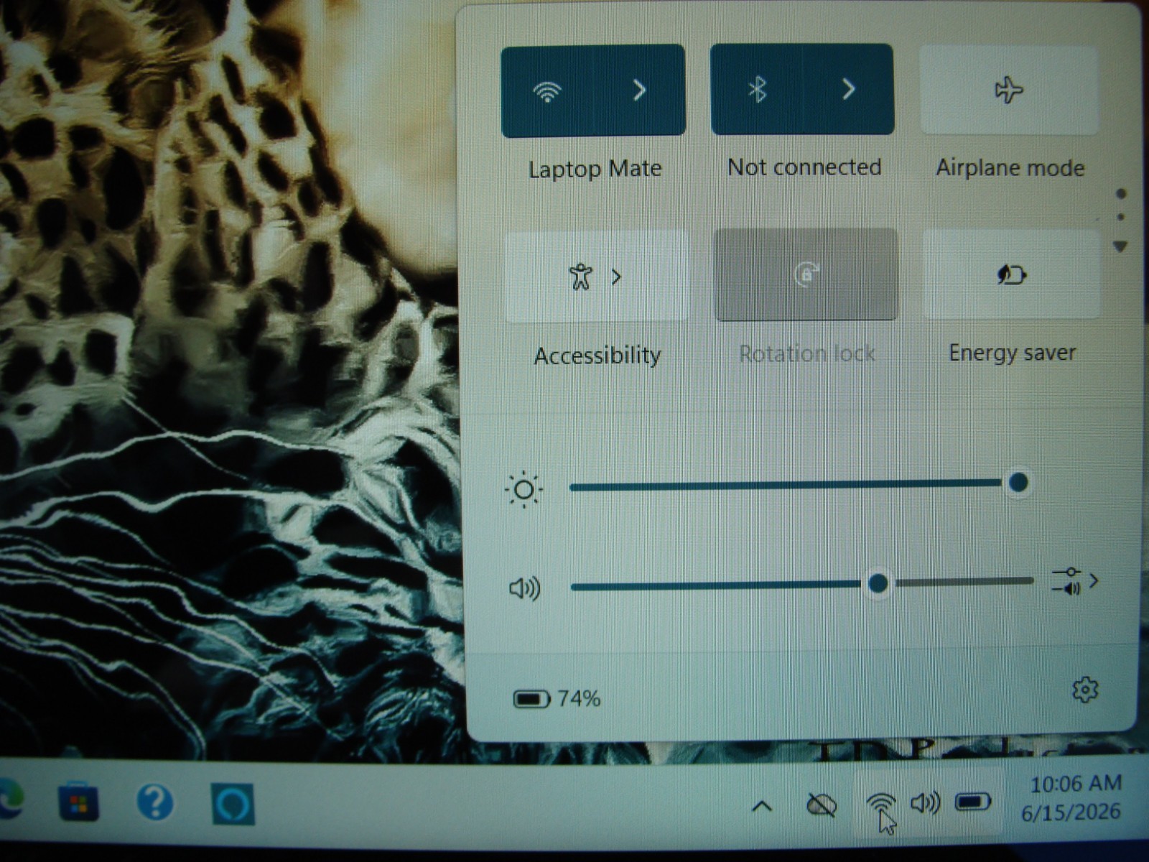Open the sound output selector
This screenshot has height=862, width=1149.
tap(1075, 581)
